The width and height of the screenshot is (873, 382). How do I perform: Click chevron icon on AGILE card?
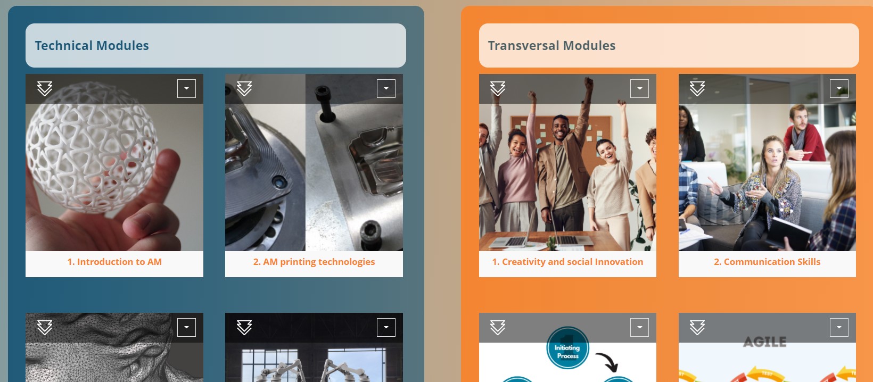697,327
